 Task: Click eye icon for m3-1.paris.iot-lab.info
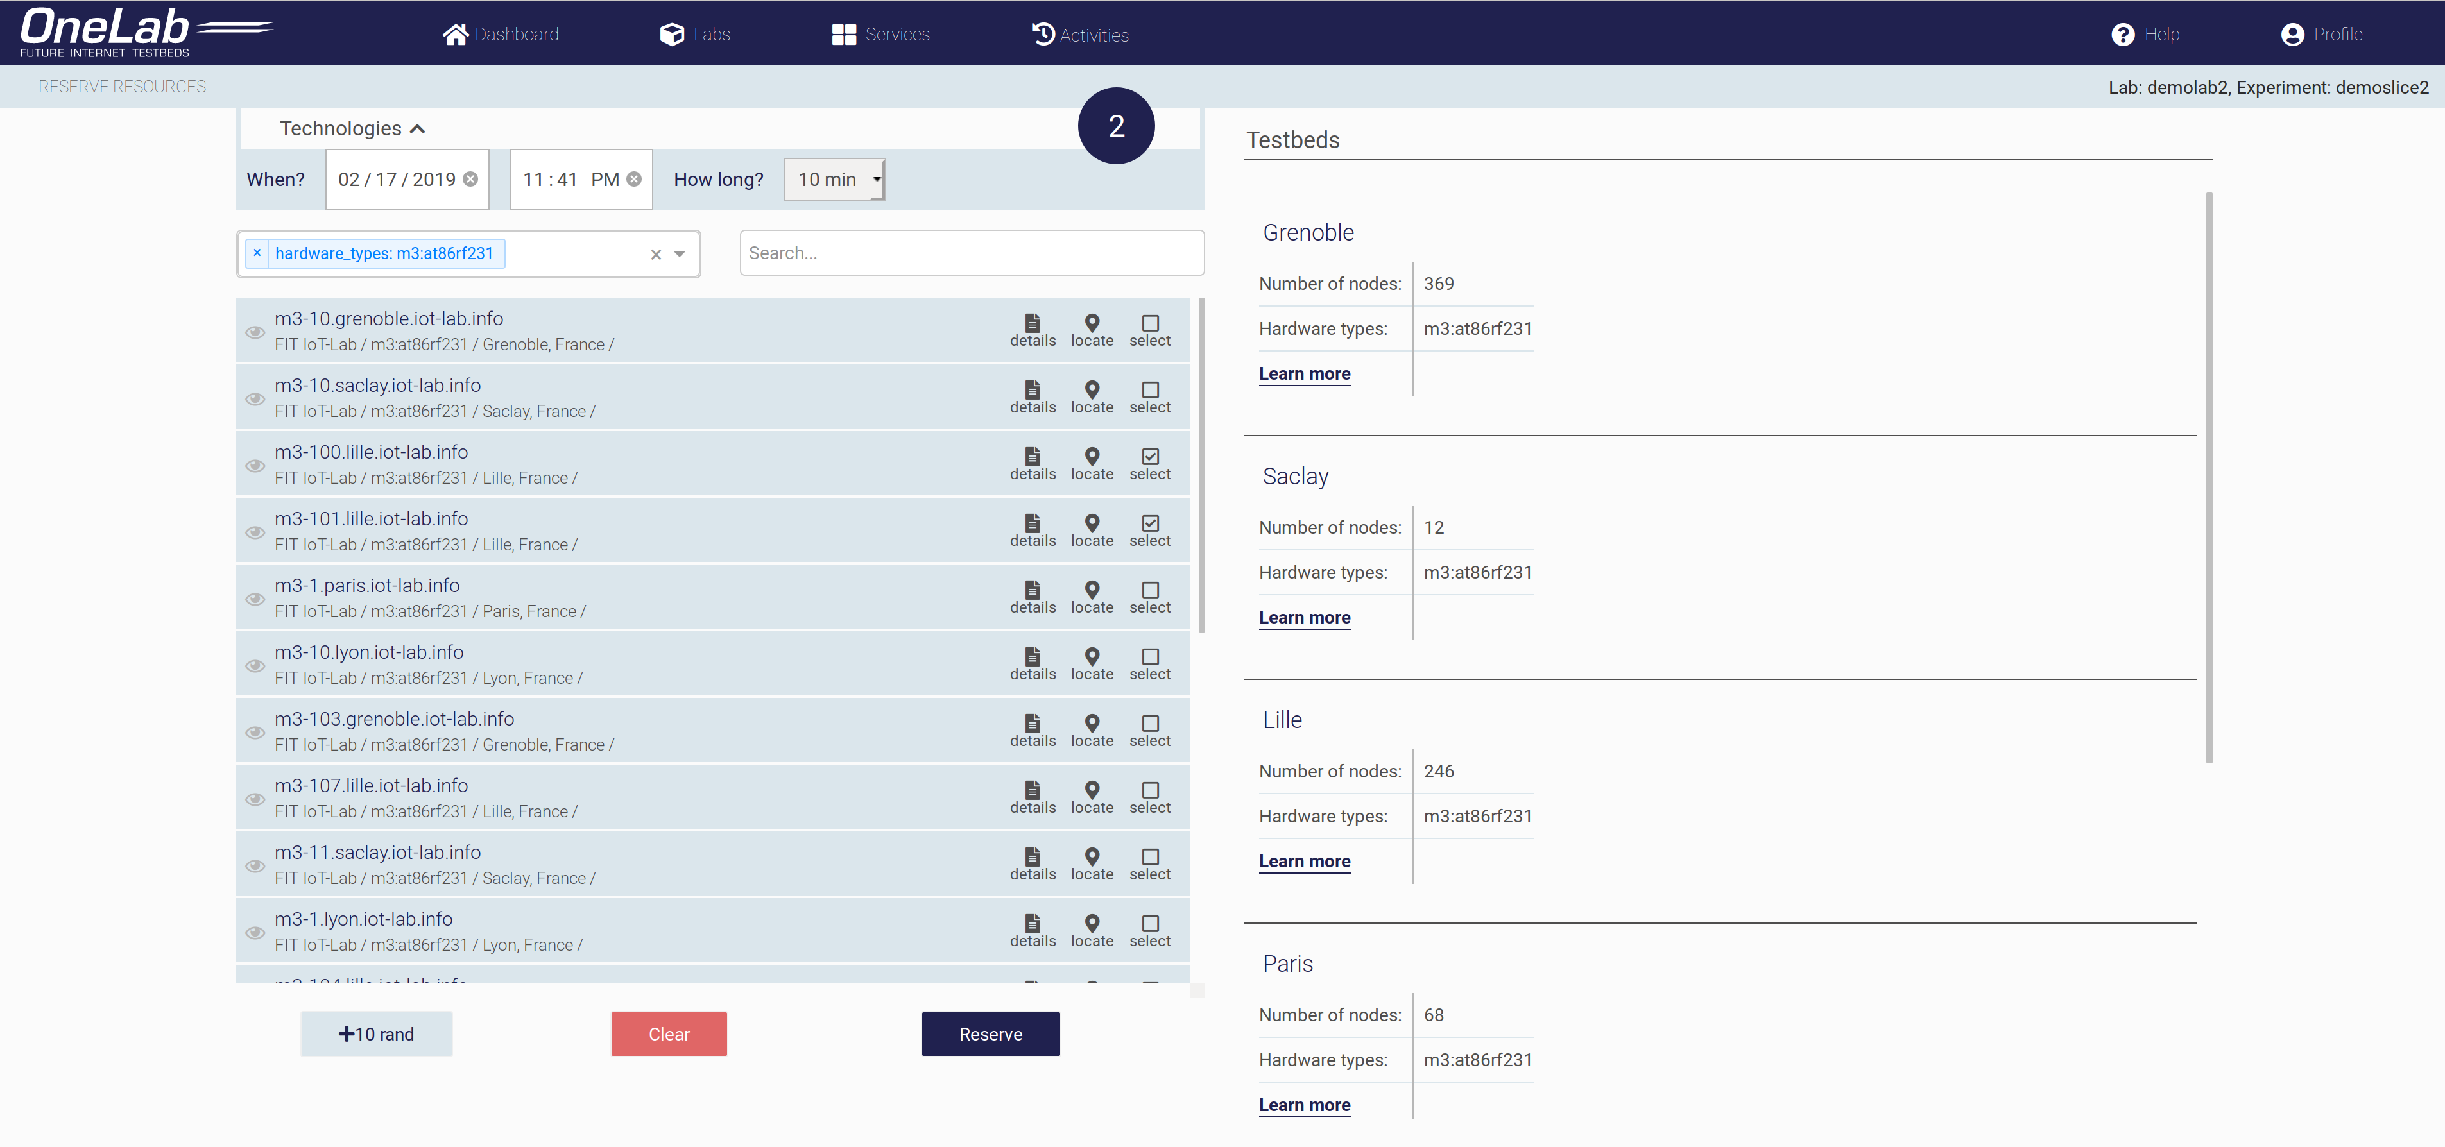254,599
